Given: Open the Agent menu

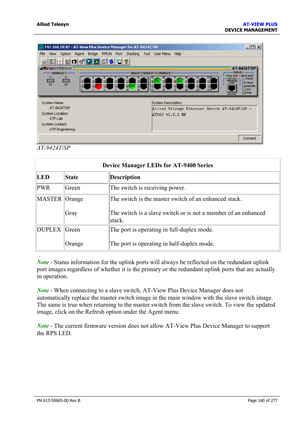Looking at the screenshot, I should pos(79,54).
